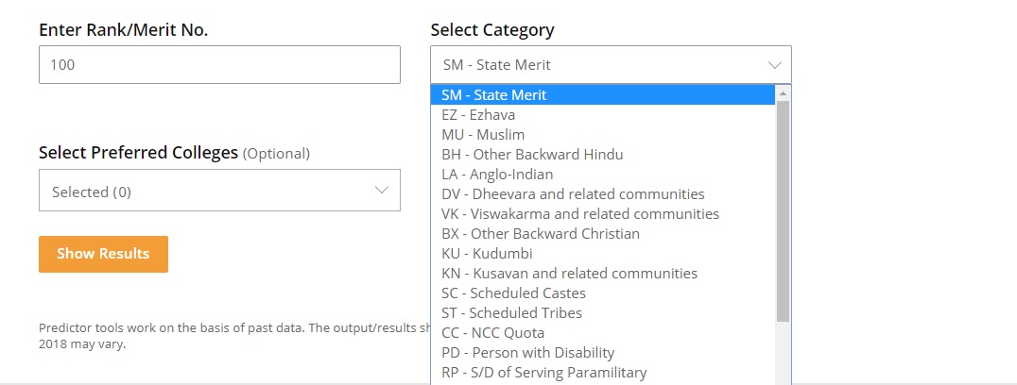Open the Select Category dropdown
Screen dimensions: 1017x385
tap(611, 65)
